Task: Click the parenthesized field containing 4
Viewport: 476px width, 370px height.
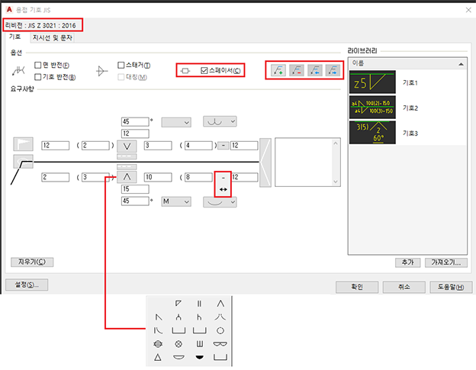Action: [x=198, y=146]
